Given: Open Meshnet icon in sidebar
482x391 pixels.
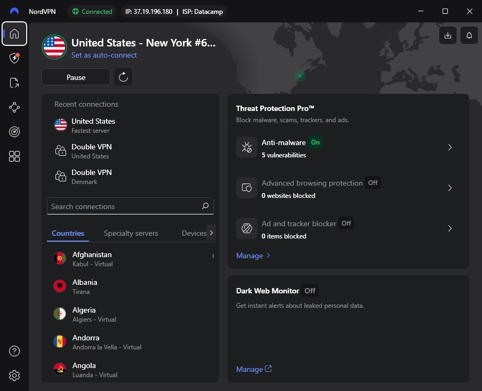Looking at the screenshot, I should coord(14,107).
